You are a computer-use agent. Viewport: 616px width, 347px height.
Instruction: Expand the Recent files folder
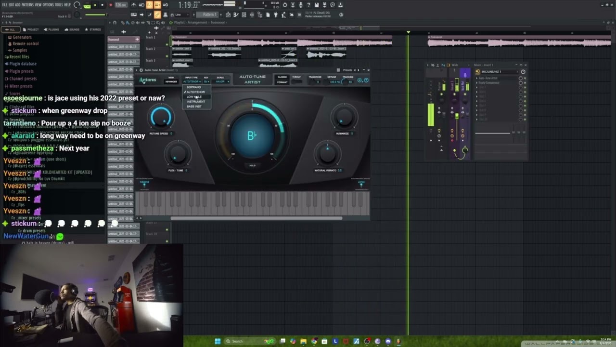(x=19, y=57)
